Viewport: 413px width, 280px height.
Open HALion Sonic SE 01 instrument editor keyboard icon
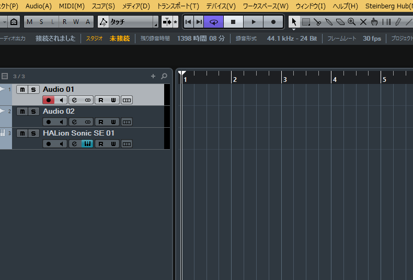(87, 144)
